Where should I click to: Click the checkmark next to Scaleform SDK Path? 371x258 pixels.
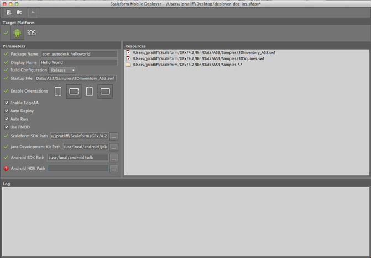tap(6, 136)
